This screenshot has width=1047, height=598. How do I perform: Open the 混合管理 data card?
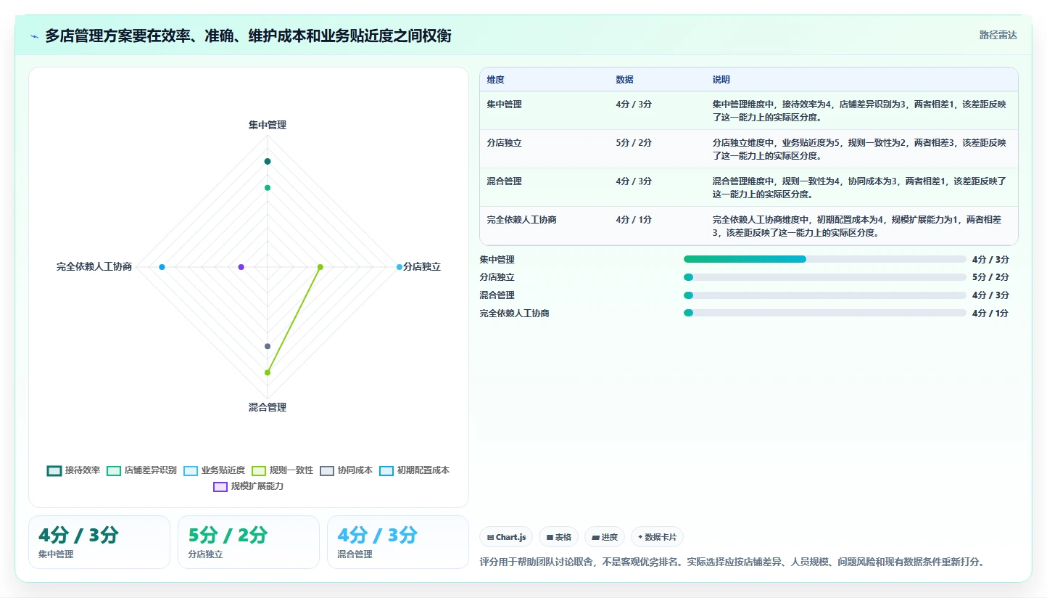tap(398, 542)
